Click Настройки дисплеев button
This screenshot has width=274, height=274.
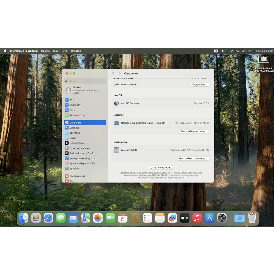click(194, 131)
